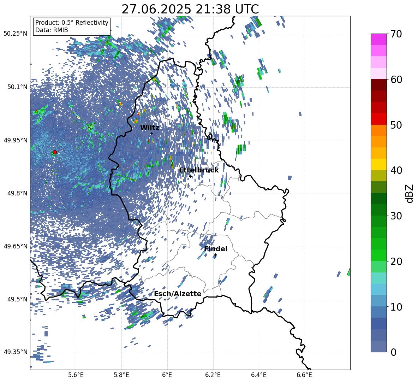The height and width of the screenshot is (382, 418).
Task: Click the 49.8°N latitude label
Action: coord(17,193)
